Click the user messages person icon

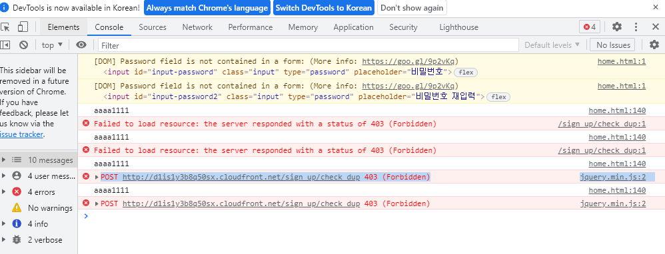17,176
